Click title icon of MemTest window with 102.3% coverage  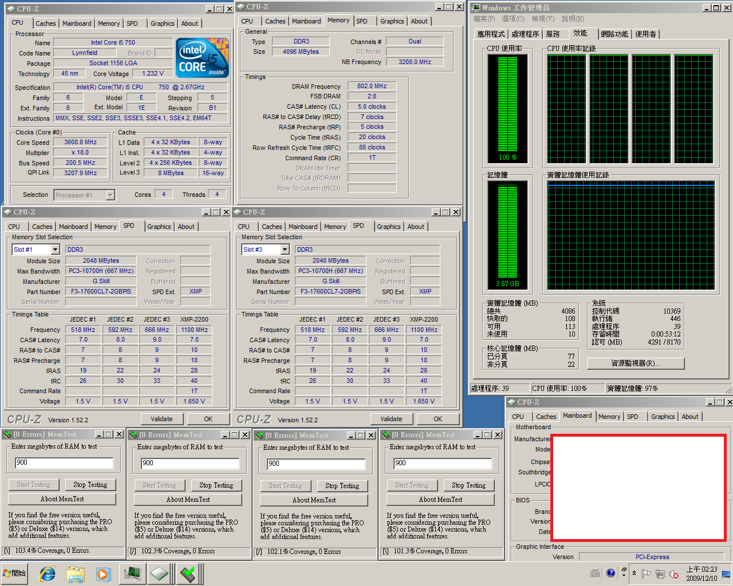(x=133, y=435)
